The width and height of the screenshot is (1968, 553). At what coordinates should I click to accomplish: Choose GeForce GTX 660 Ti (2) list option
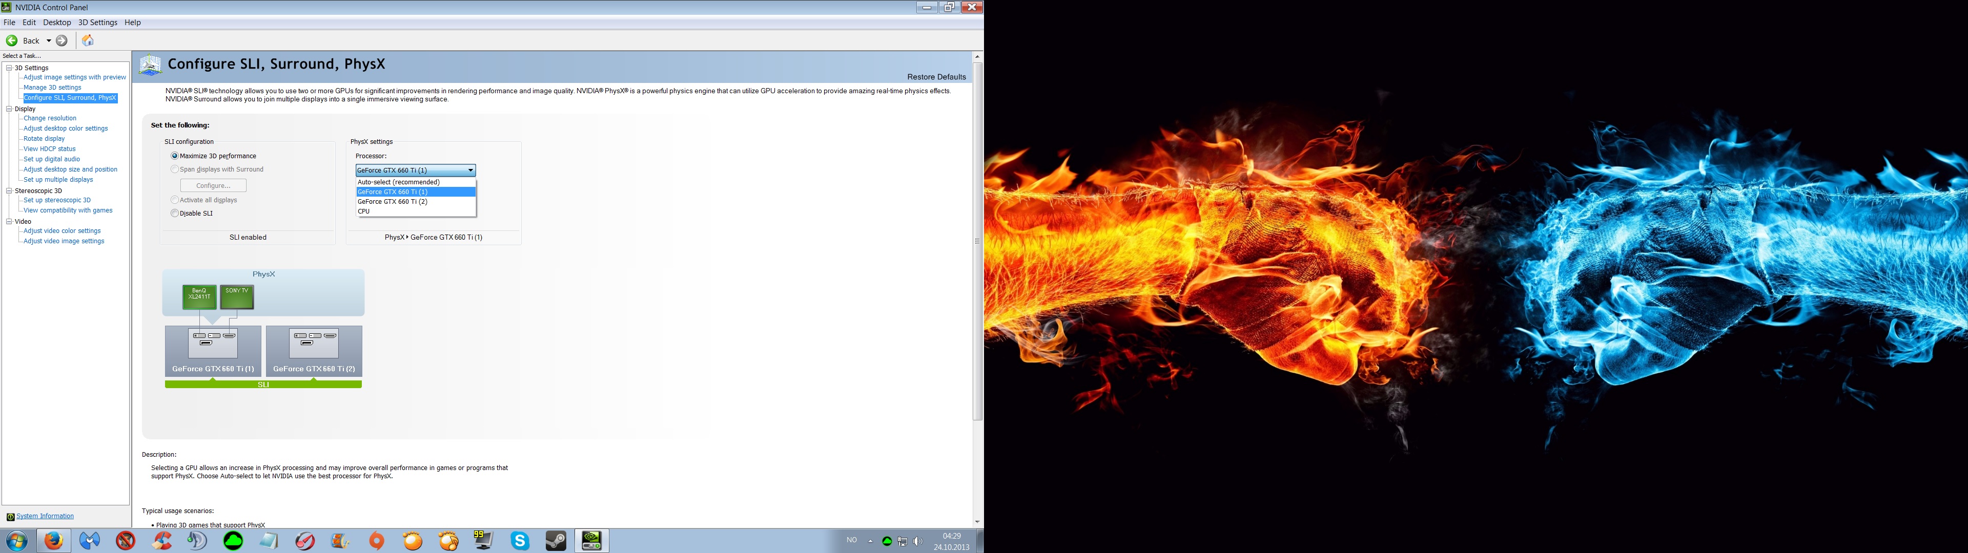[x=416, y=202]
